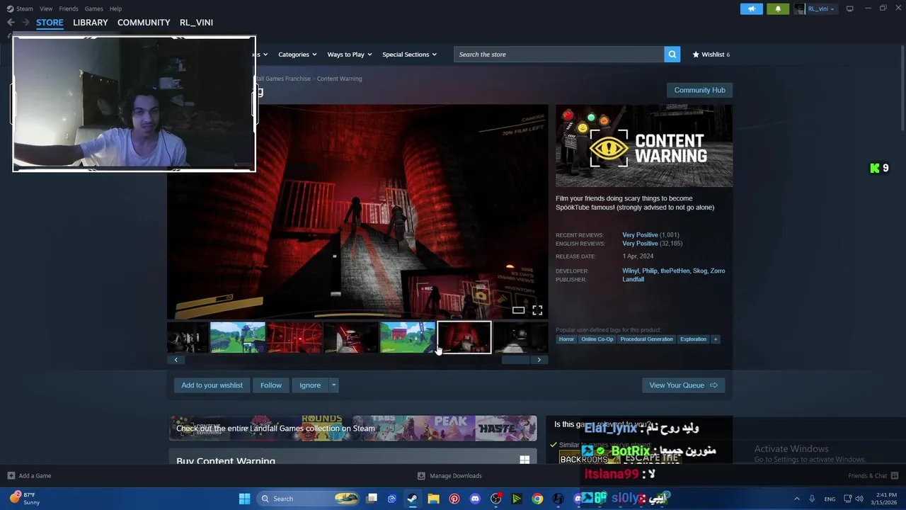Switch to theater mode in the media viewer
Image resolution: width=906 pixels, height=510 pixels.
519,310
